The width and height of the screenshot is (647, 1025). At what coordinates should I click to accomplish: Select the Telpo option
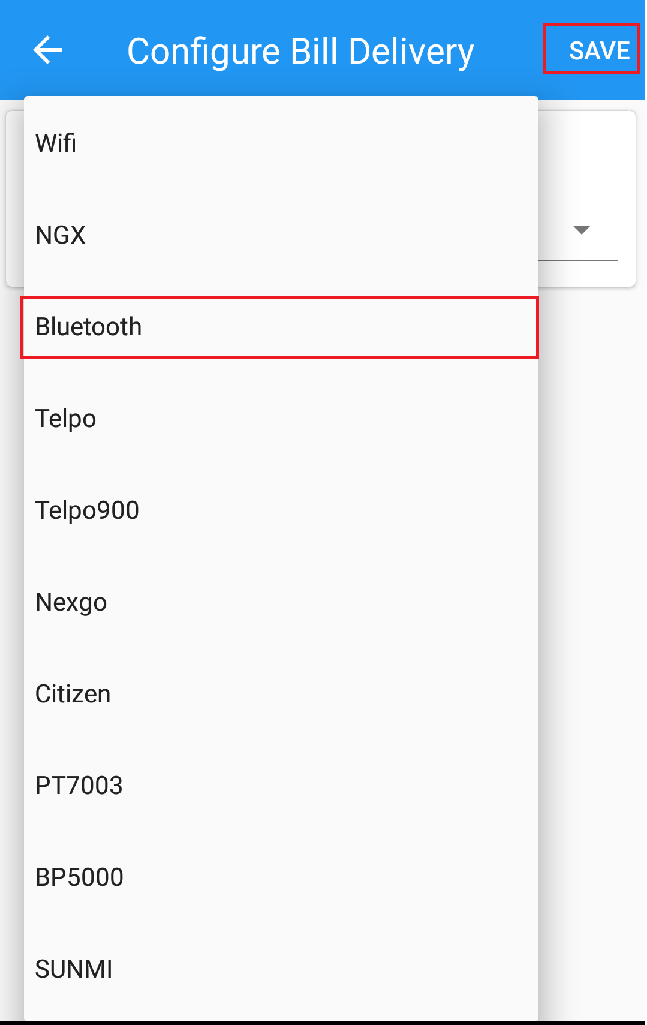pyautogui.click(x=281, y=419)
